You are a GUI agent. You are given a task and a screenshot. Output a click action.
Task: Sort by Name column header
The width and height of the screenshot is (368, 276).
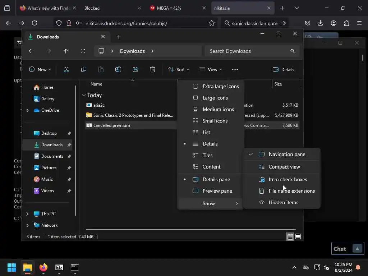(x=96, y=84)
